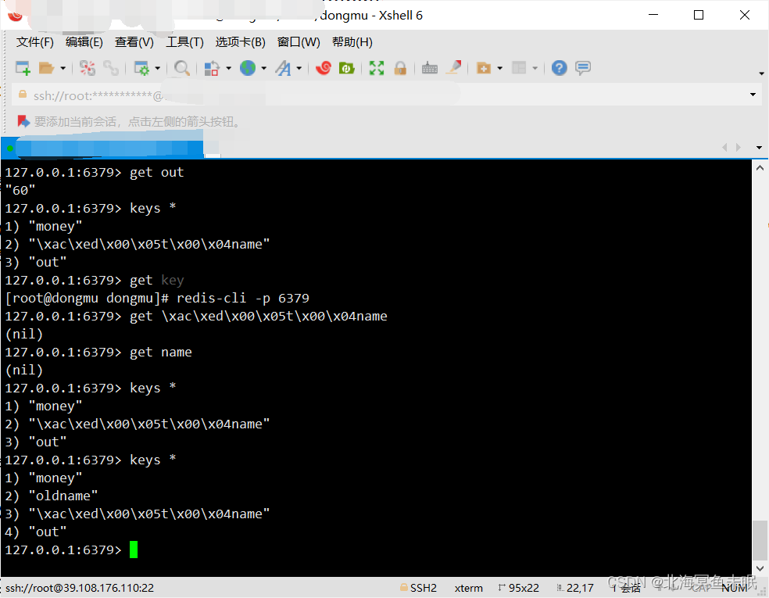Viewport: 769px width, 598px height.
Task: Click the Open session folder icon
Action: pyautogui.click(x=47, y=68)
